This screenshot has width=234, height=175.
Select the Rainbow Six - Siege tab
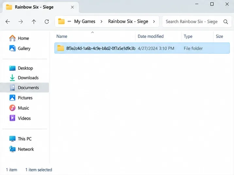coord(41,7)
